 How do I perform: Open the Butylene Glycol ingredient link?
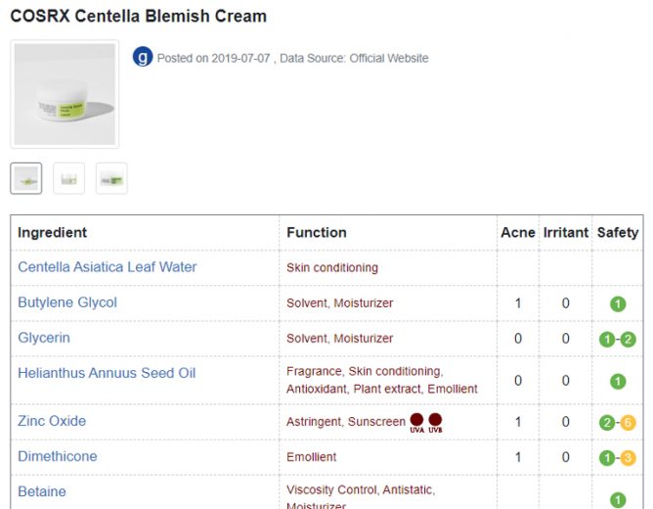[x=67, y=302]
